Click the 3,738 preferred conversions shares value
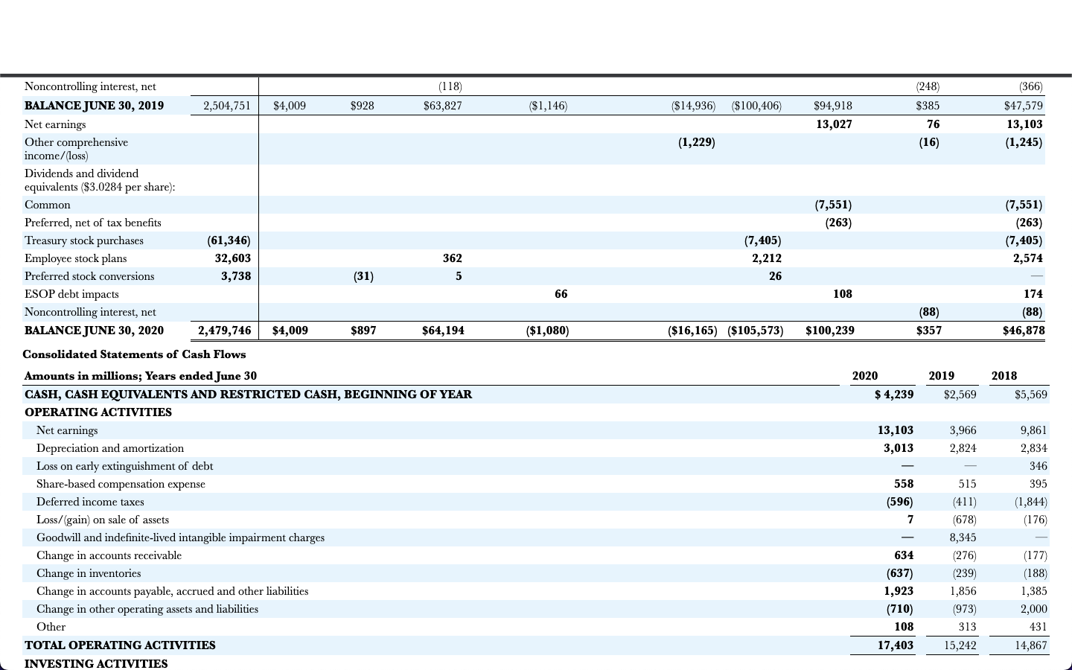Screen dimensions: 1072x670 coord(236,276)
